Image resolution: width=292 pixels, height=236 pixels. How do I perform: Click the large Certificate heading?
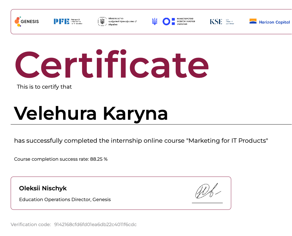(x=112, y=64)
